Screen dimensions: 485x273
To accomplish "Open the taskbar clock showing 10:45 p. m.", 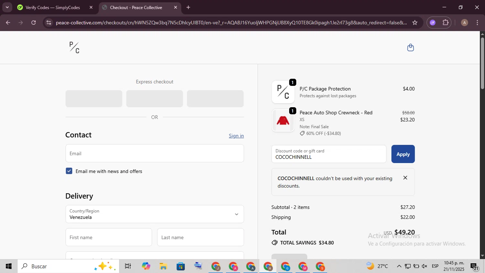I will pos(454,266).
